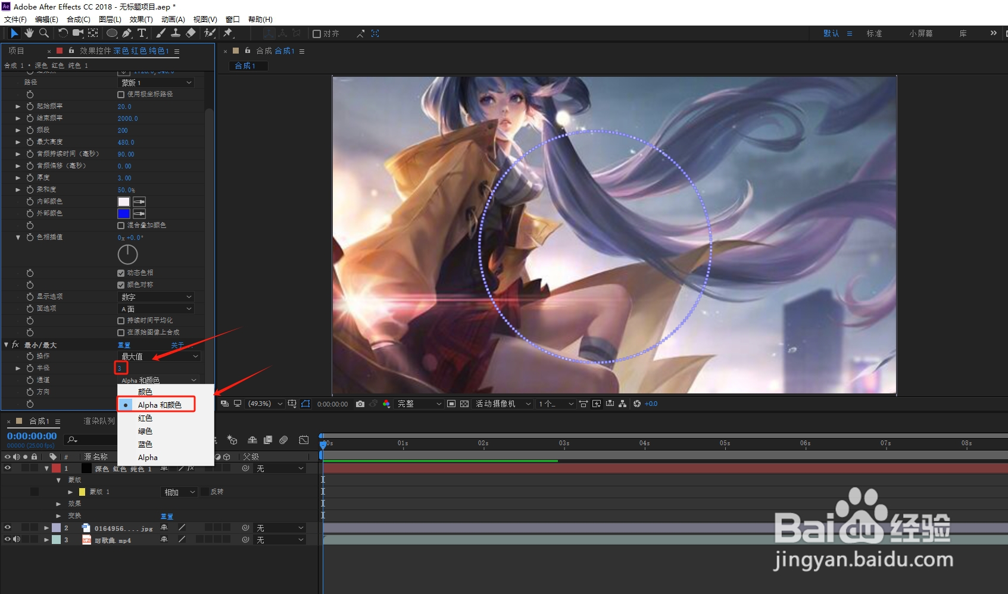This screenshot has height=594, width=1008.
Task: Select the Eraser tool
Action: click(x=191, y=33)
